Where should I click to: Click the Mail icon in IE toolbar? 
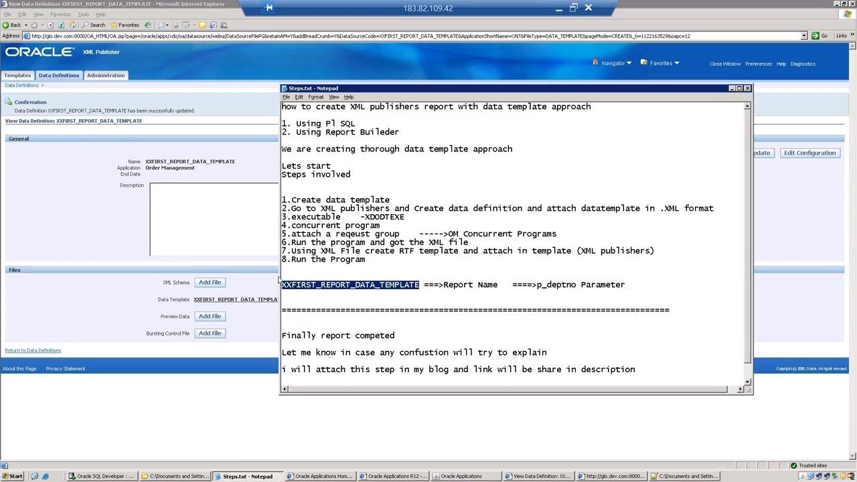click(162, 25)
